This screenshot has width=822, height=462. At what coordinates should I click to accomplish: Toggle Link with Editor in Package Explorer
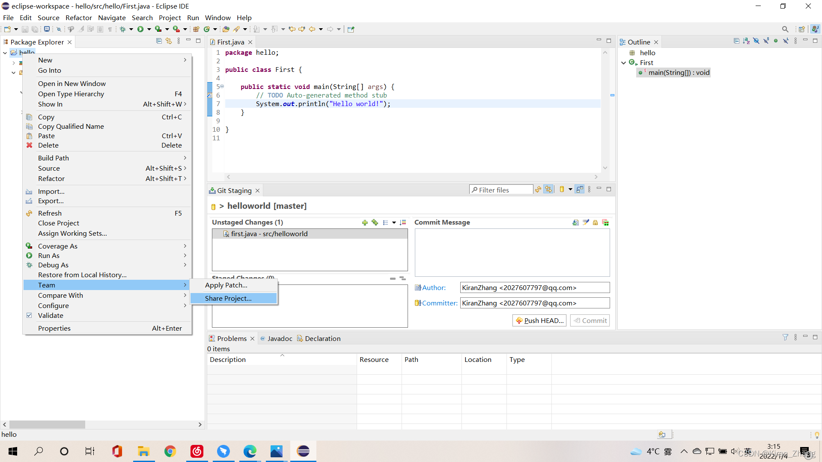coord(169,41)
